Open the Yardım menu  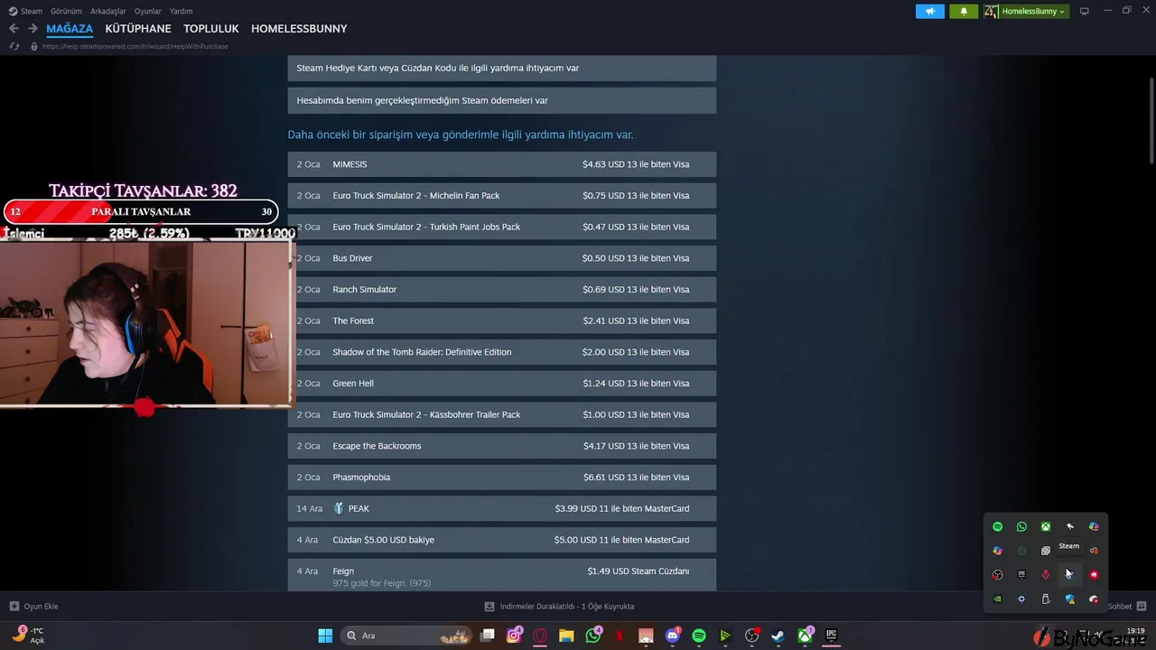181,11
